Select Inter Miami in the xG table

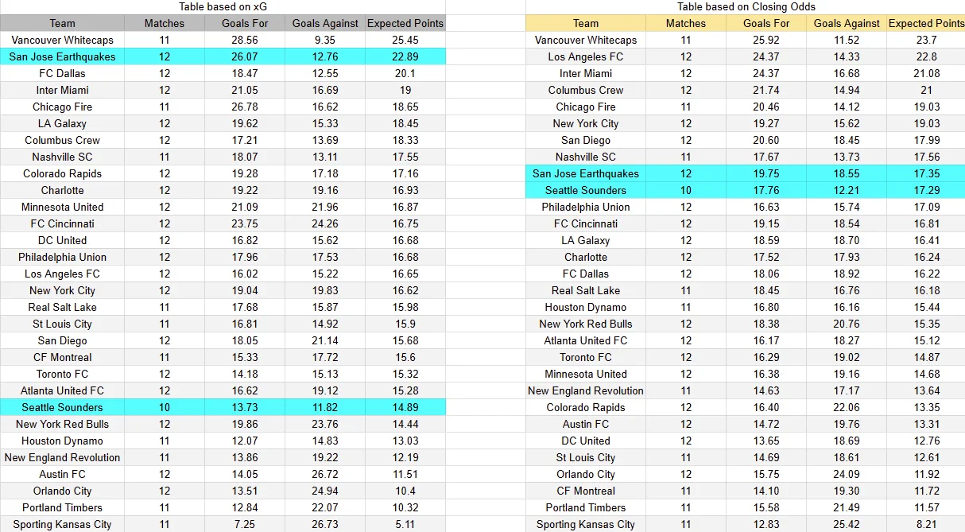[63, 90]
